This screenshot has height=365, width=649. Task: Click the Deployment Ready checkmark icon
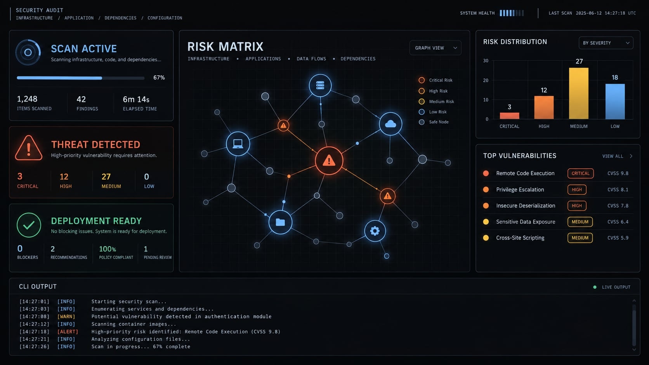coord(29,225)
